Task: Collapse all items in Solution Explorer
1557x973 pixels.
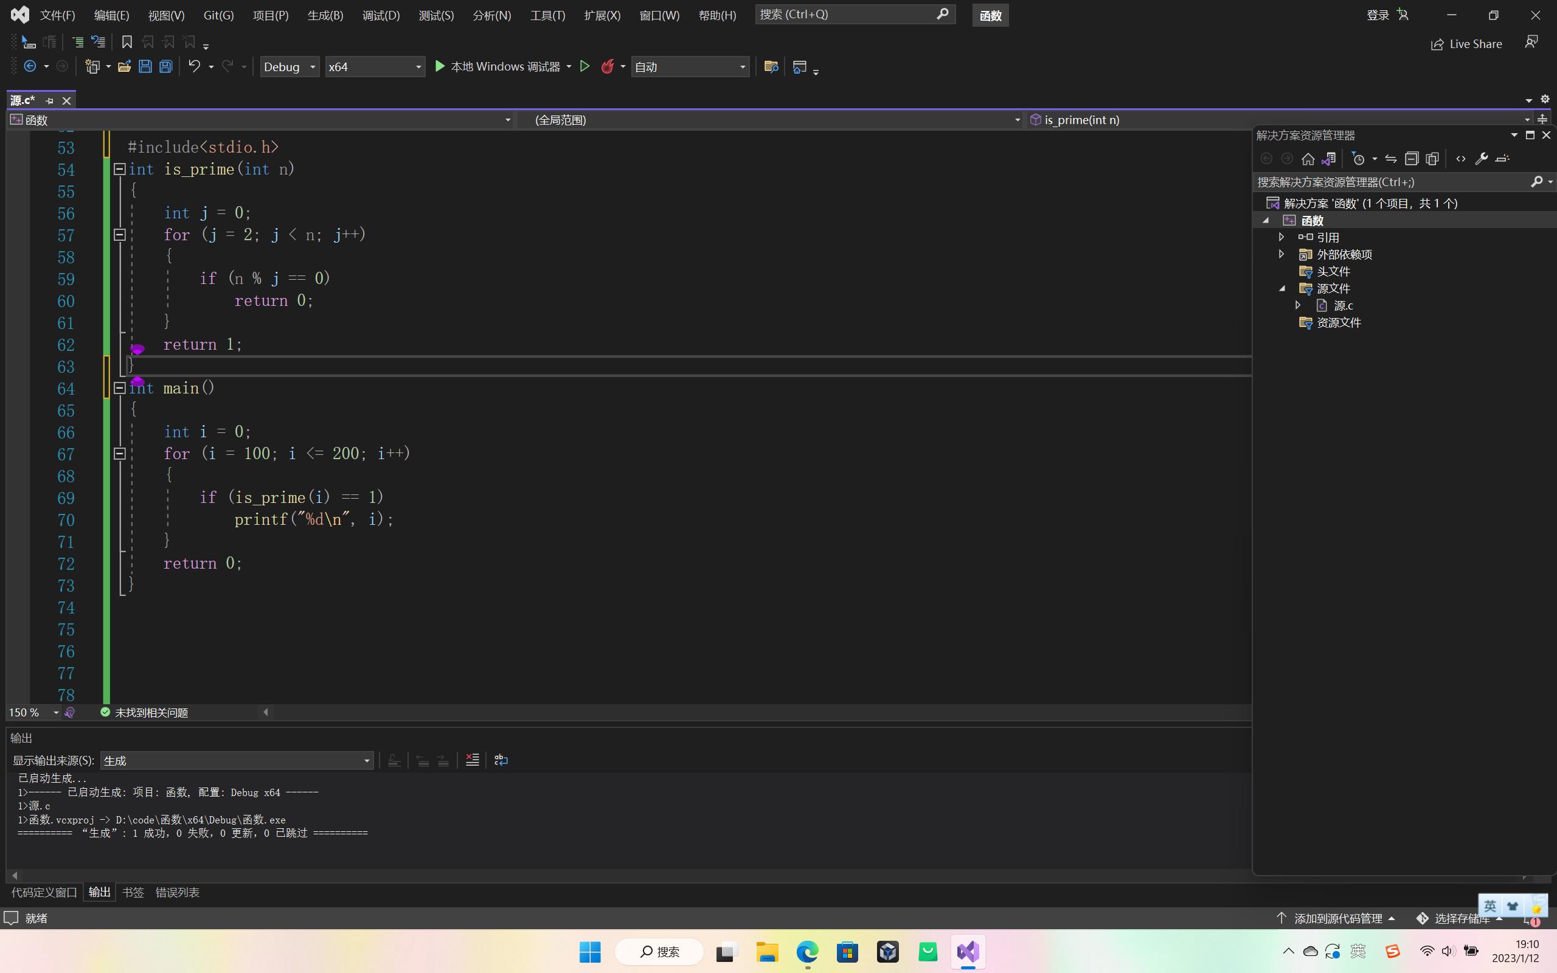Action: [x=1412, y=159]
